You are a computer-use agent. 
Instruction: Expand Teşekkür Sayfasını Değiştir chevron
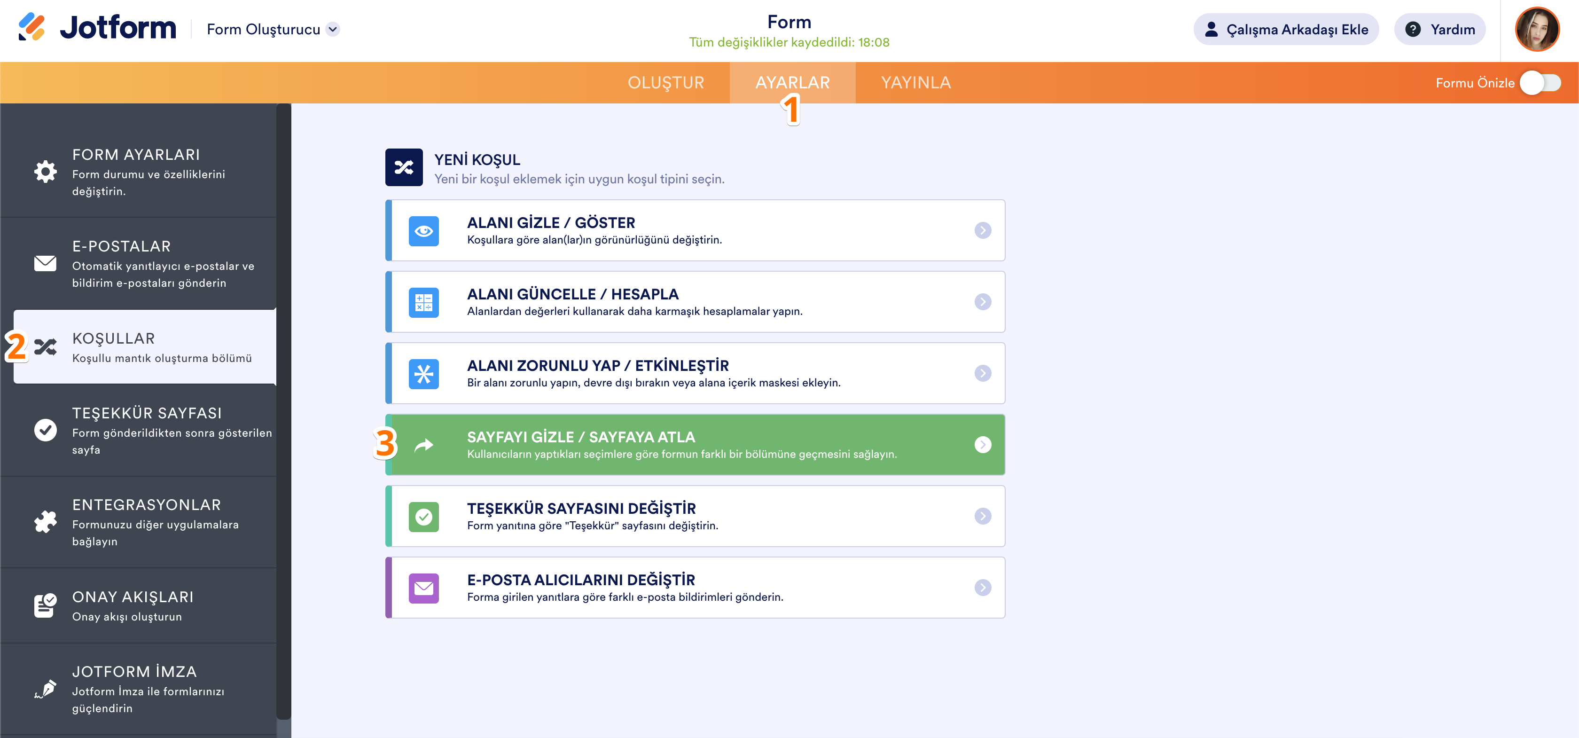tap(983, 516)
